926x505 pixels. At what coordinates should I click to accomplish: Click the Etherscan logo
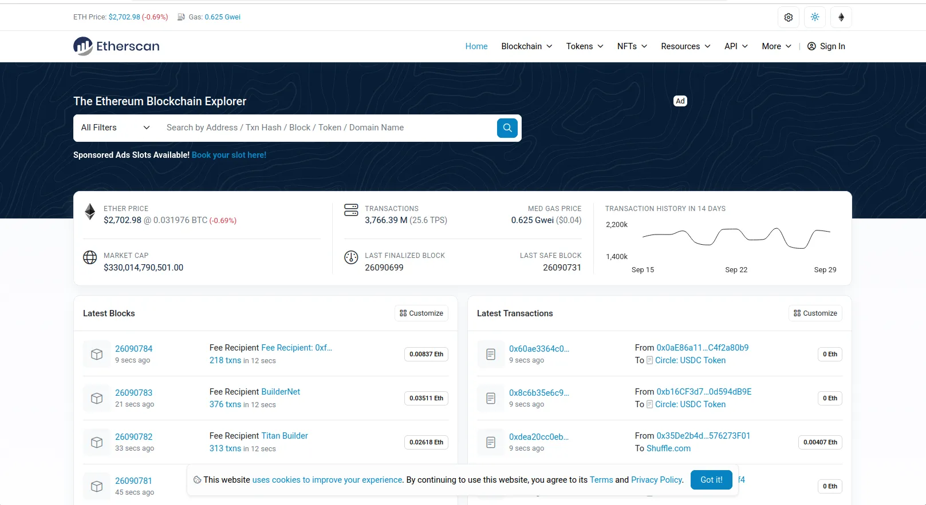coord(116,46)
